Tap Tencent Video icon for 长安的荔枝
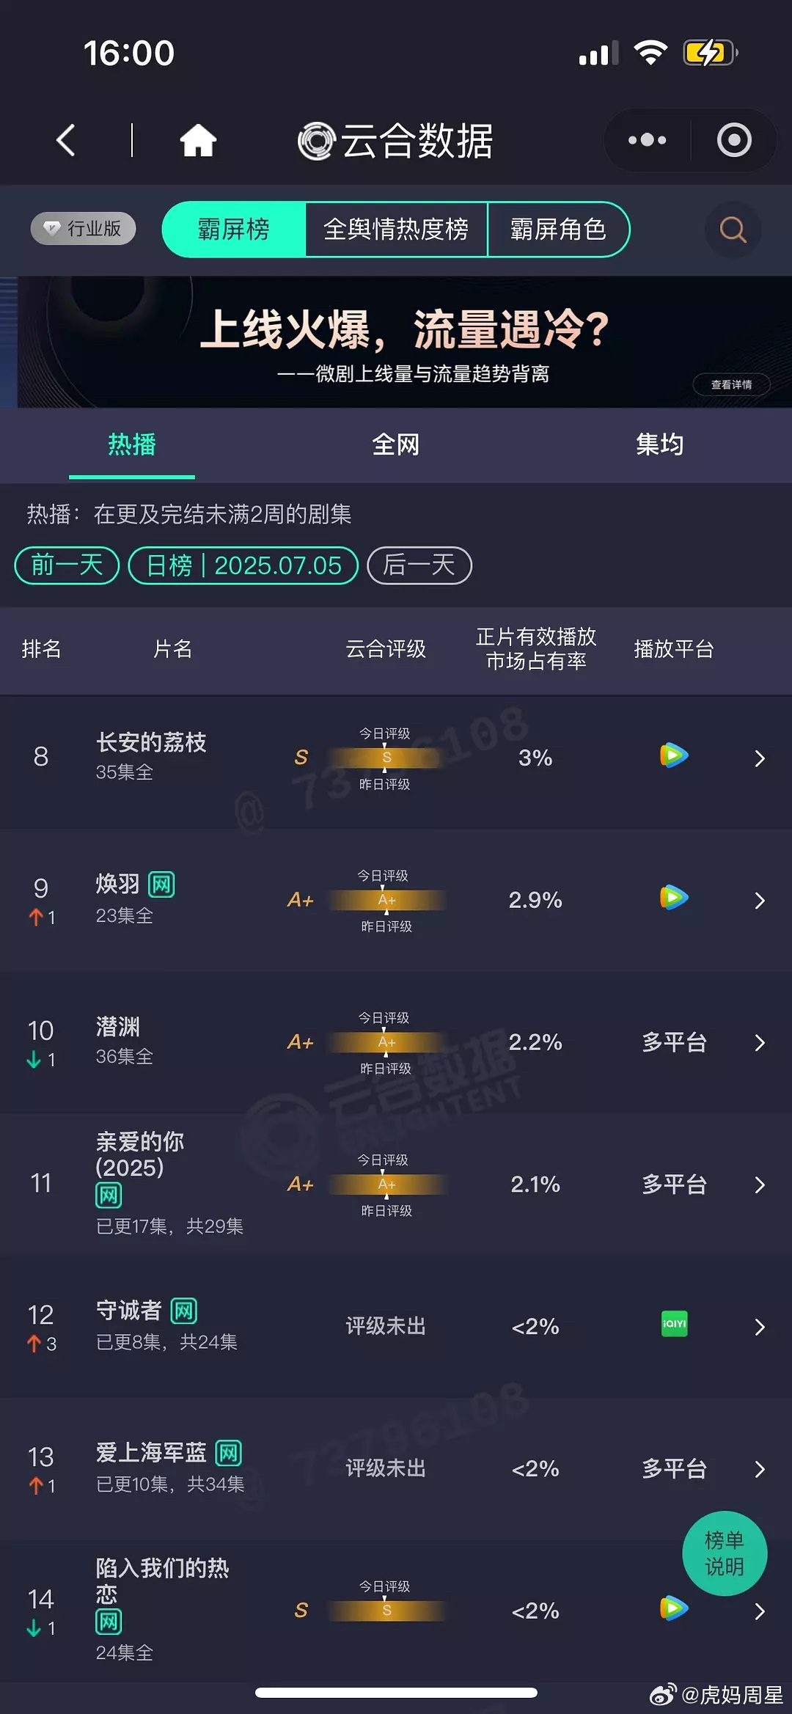 point(674,755)
